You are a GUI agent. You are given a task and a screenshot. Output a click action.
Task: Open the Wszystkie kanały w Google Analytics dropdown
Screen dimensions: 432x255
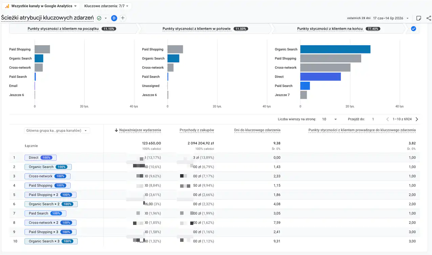[42, 6]
